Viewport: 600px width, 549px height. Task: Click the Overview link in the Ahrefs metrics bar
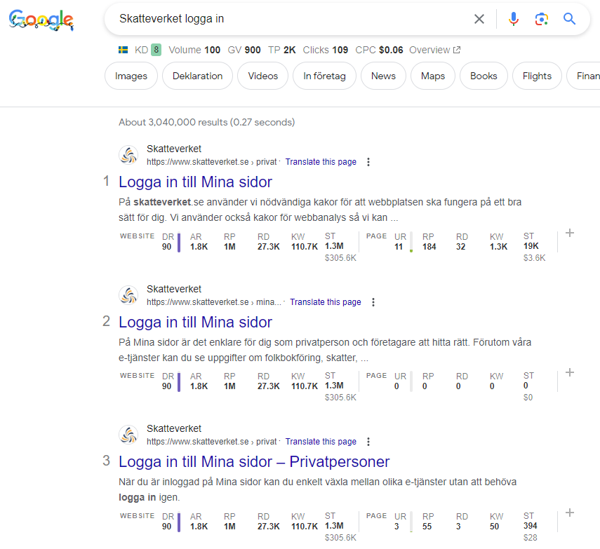(429, 50)
